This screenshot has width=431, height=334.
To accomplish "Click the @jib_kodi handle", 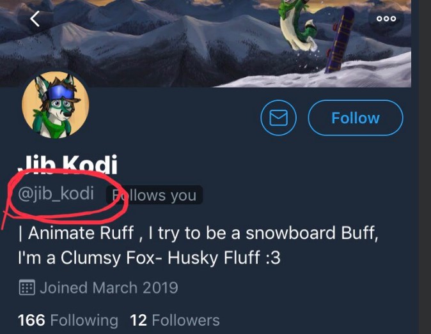I will [x=56, y=194].
